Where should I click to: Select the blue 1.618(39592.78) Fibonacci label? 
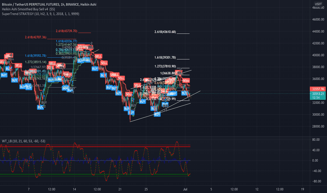[36, 56]
